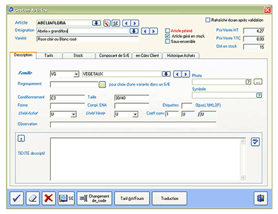Open the Unité Vente dropdown
Image resolution: width=278 pixels, height=214 pixels.
coord(135,114)
